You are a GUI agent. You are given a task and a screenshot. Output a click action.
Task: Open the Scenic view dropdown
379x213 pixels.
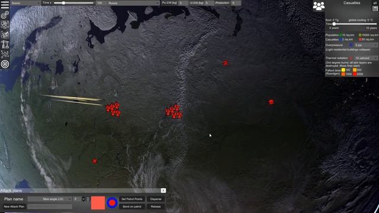25,3
